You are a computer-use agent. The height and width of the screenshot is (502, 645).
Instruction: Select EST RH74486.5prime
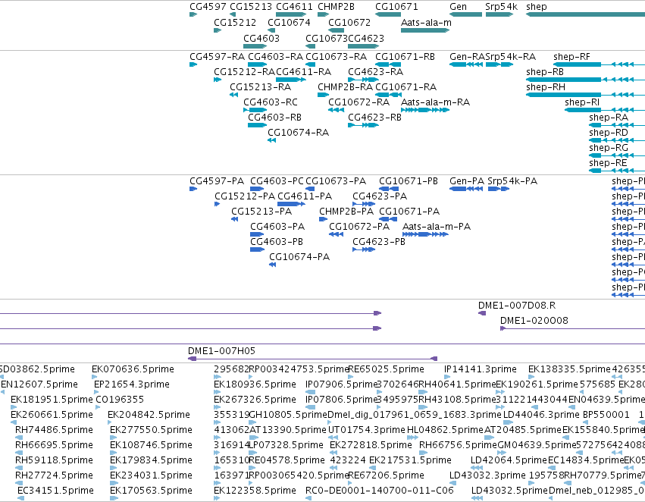[17, 438]
